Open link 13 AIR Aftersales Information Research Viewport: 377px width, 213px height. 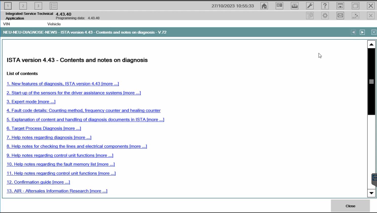[x=57, y=191]
